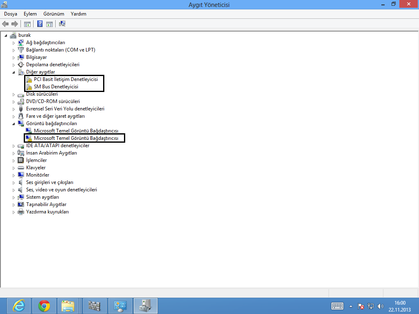Screen dimensions: 419x314
Task: Click the DVD/CD-ROM sürücüleri disc icon
Action: pos(20,101)
